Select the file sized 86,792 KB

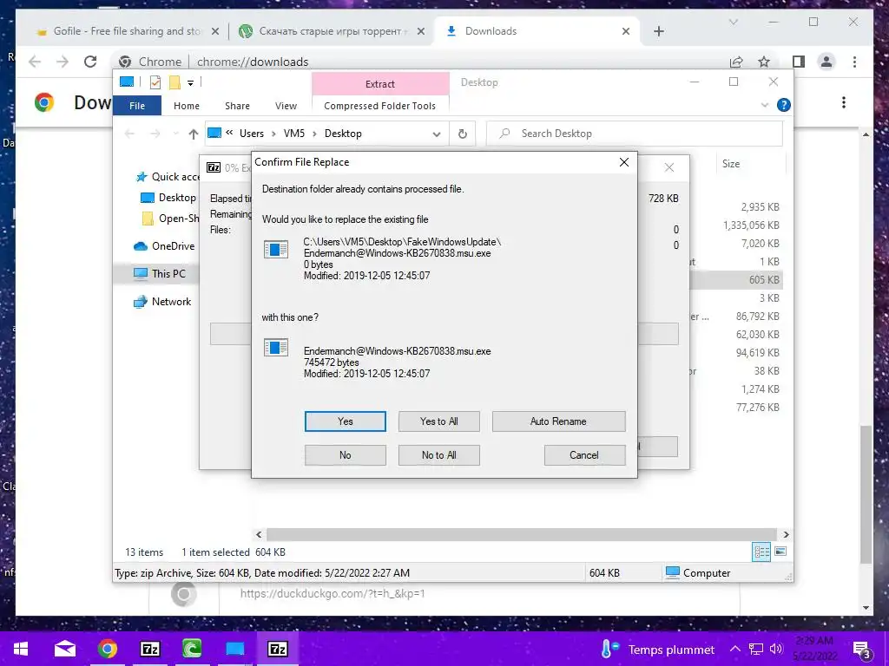(757, 317)
